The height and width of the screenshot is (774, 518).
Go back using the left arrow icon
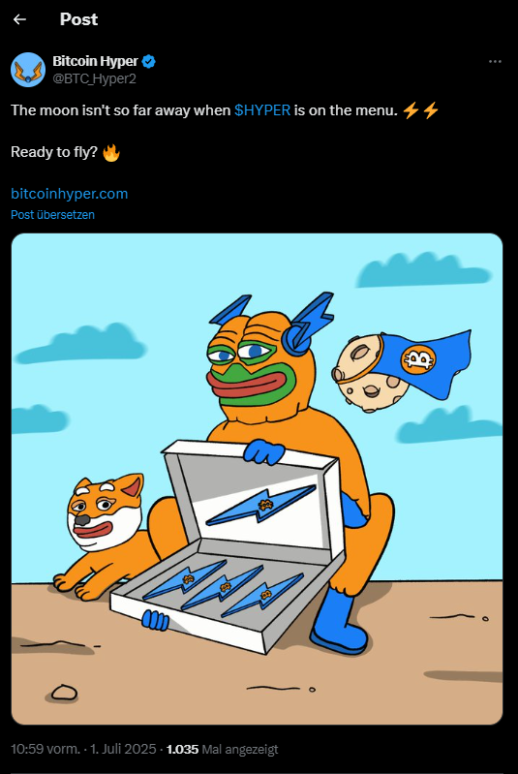pos(19,19)
